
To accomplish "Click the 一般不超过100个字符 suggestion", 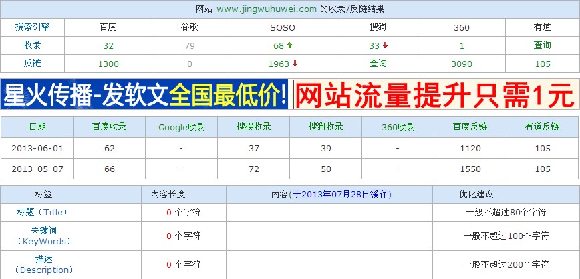I will click(x=506, y=236).
